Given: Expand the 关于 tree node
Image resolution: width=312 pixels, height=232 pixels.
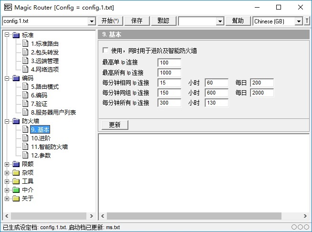Looking at the screenshot, I should 7,199.
